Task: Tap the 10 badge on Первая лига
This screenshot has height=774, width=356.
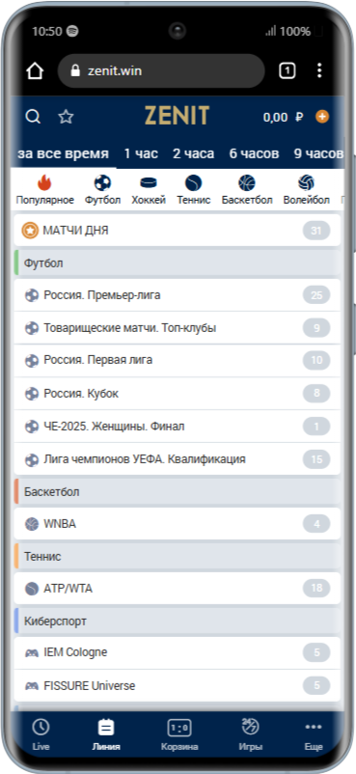Action: [x=316, y=360]
